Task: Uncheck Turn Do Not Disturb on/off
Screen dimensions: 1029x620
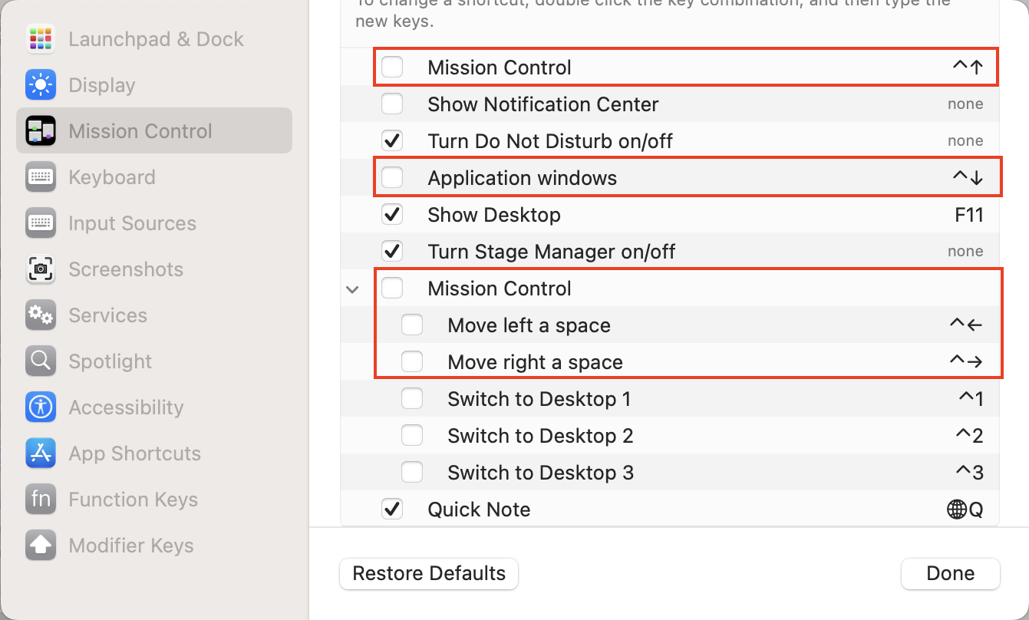Action: pos(392,140)
